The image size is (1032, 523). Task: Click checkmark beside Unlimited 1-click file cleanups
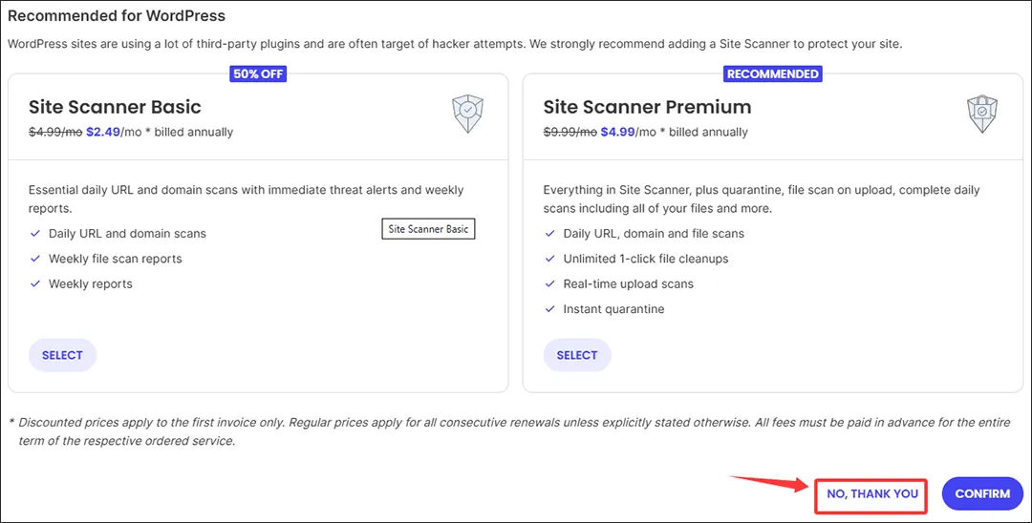tap(550, 259)
